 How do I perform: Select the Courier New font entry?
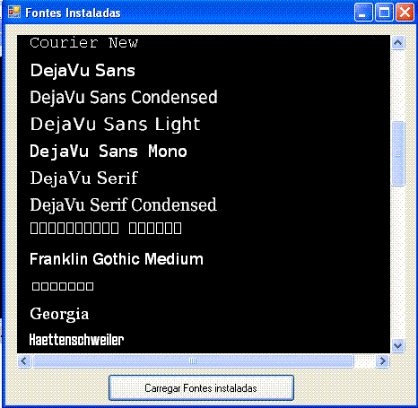[84, 43]
